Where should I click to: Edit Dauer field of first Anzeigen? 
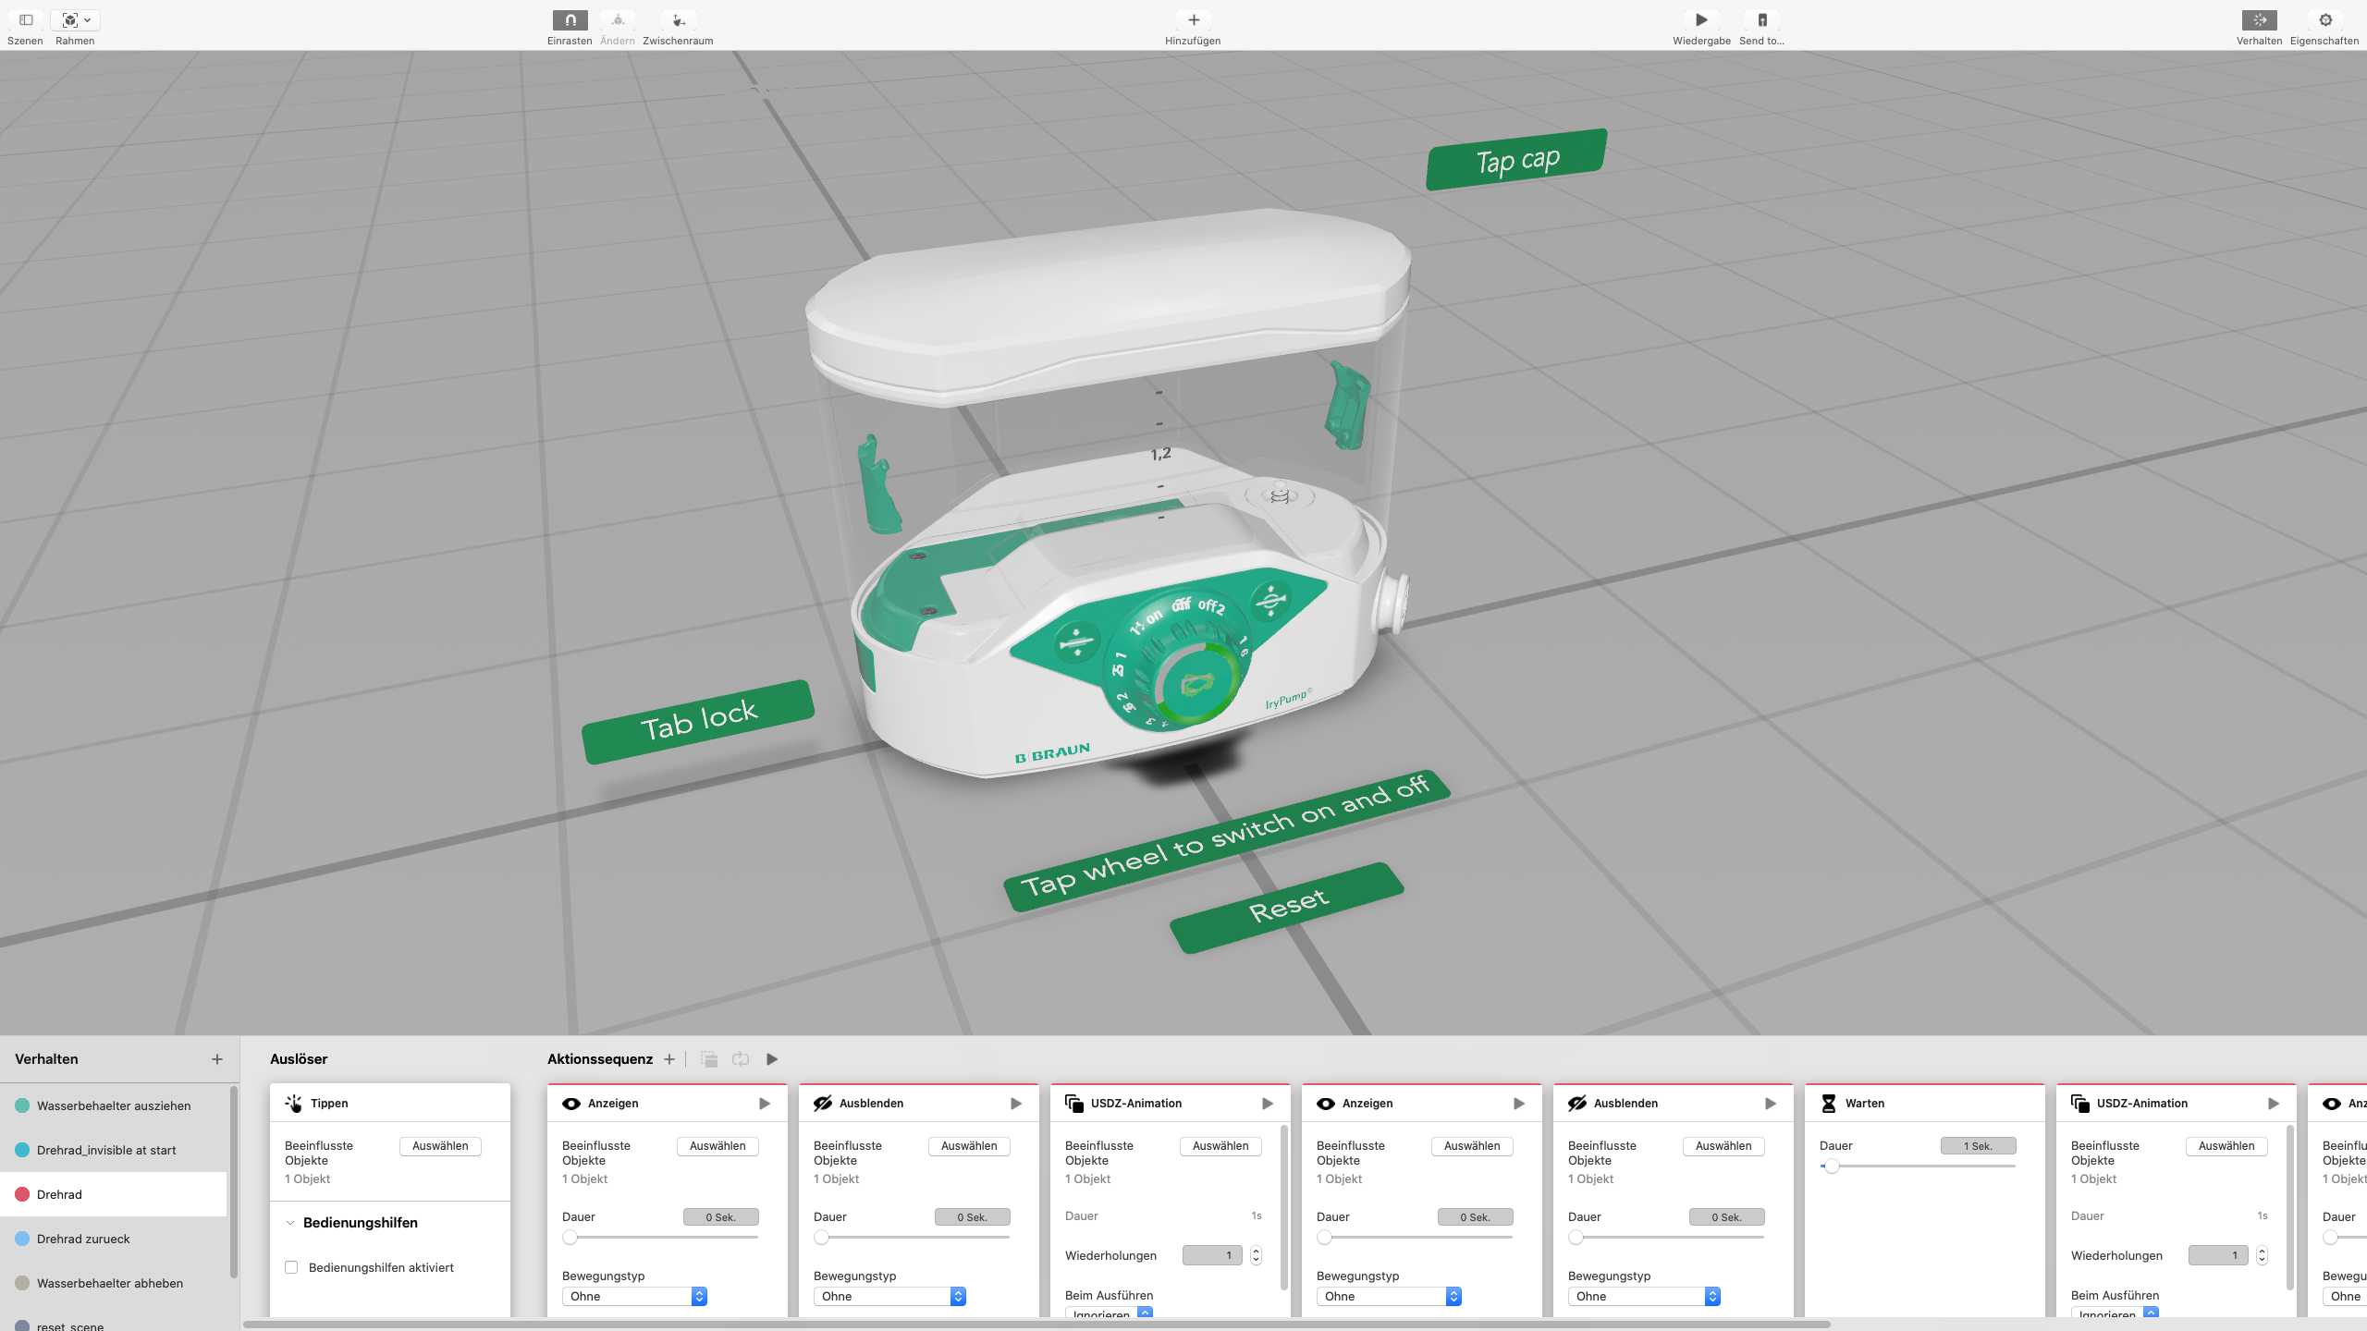pyautogui.click(x=720, y=1217)
